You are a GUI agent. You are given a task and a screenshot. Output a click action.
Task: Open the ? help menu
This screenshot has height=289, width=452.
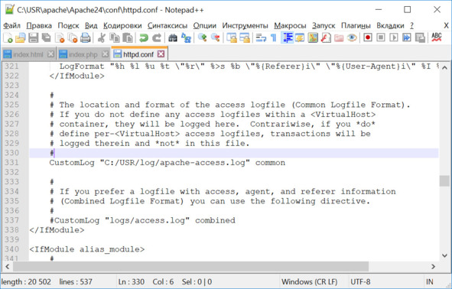pyautogui.click(x=412, y=26)
